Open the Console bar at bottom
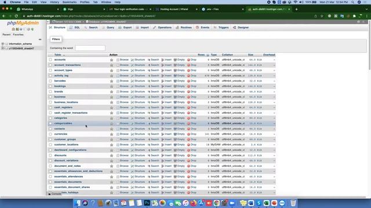This screenshot has height=208, width=371. 55,194
